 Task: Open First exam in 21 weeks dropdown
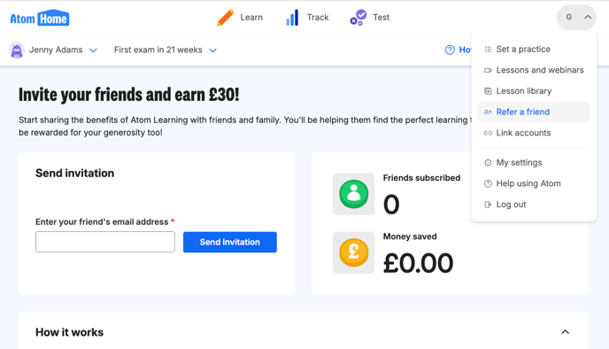tap(166, 50)
